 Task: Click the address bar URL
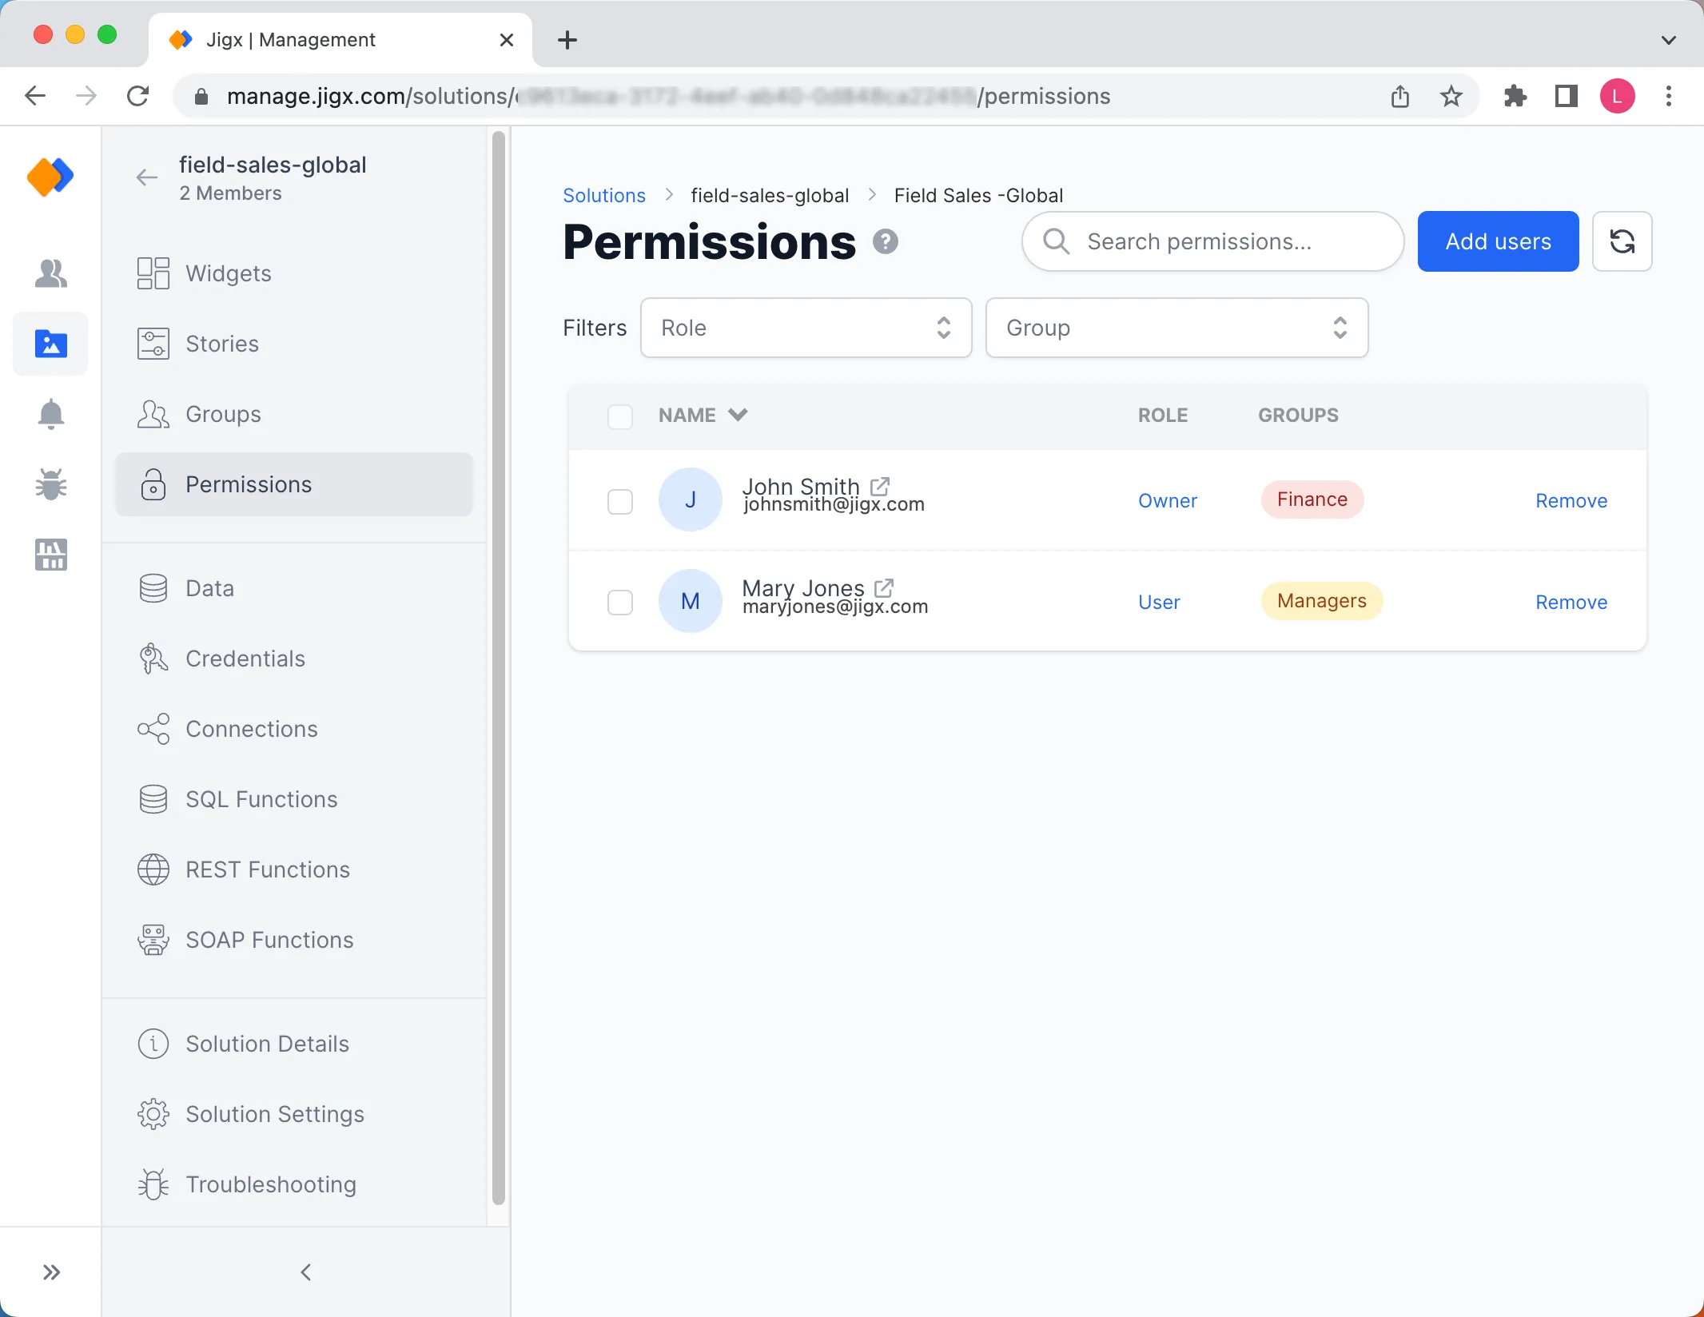pyautogui.click(x=668, y=97)
